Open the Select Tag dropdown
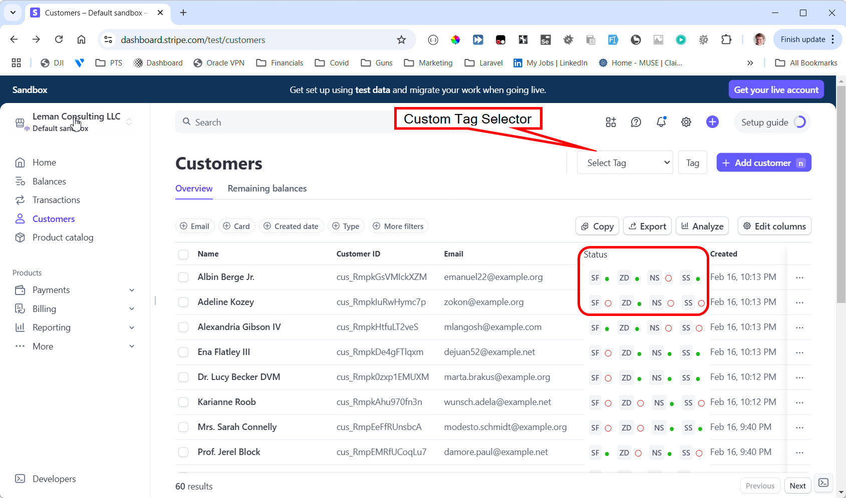The width and height of the screenshot is (846, 498). pos(625,162)
